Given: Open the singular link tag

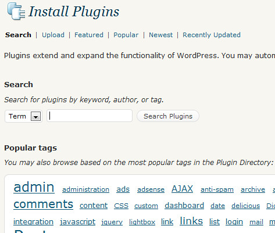Looking at the screenshot, I should pyautogui.click(x=167, y=221).
